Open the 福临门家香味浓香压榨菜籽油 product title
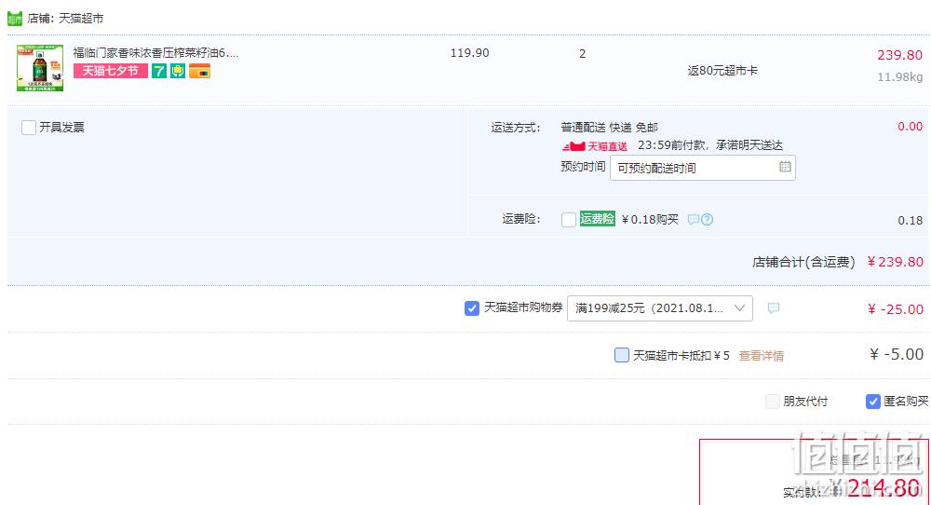This screenshot has height=505, width=931. (155, 53)
